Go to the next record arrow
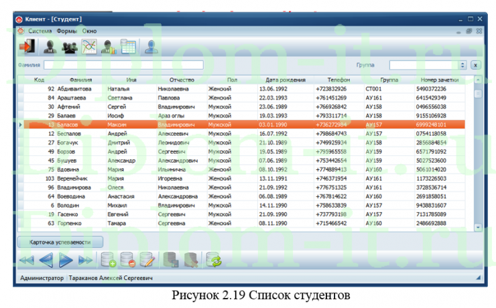 coord(66,260)
